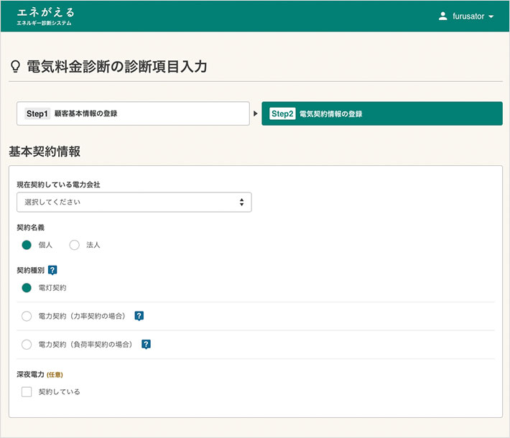Expand the furusator account menu caret
The height and width of the screenshot is (438, 510).
coord(491,17)
